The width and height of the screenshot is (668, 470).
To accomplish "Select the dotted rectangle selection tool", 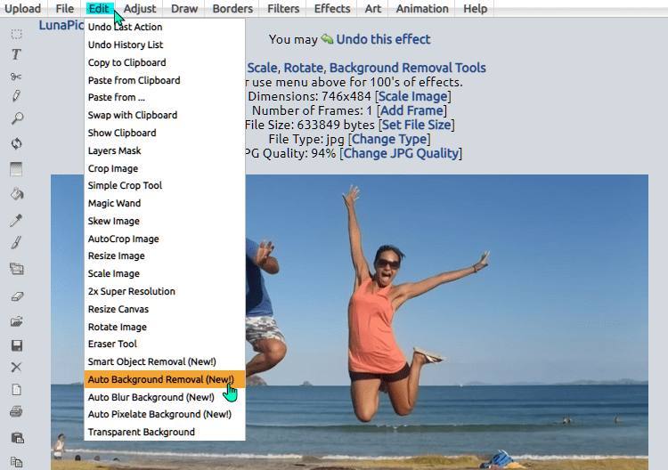I will pyautogui.click(x=16, y=34).
